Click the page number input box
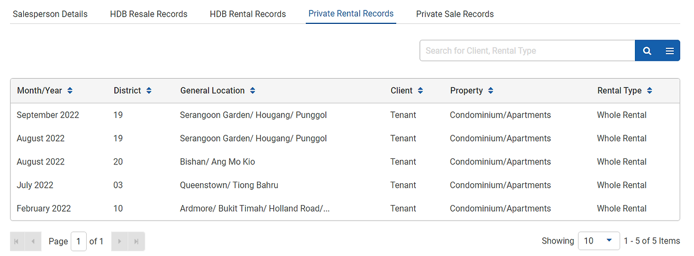Screen dimensions: 694x256 pyautogui.click(x=79, y=241)
